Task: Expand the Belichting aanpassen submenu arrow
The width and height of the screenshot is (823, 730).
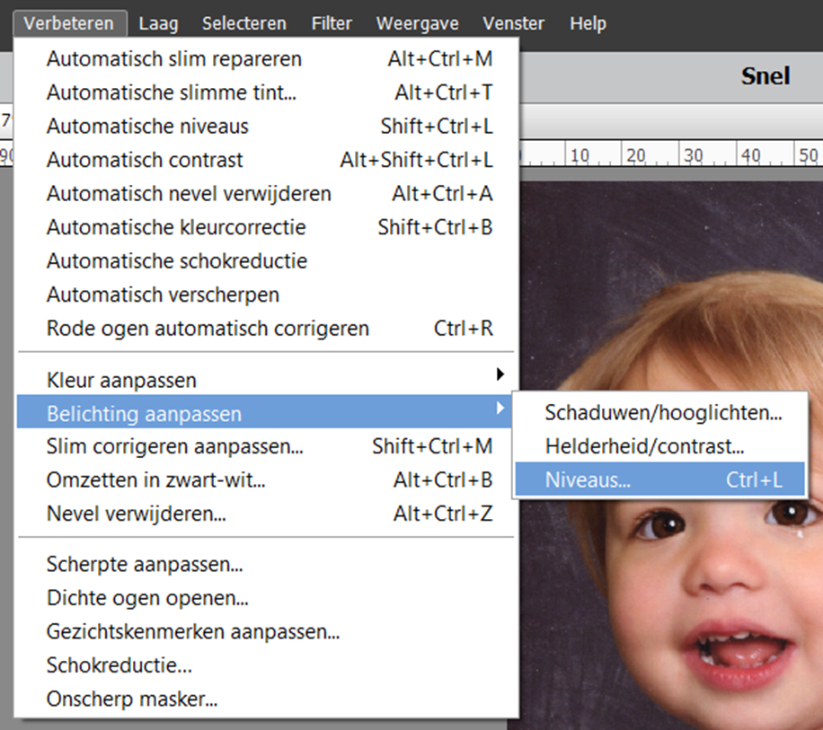Action: pyautogui.click(x=500, y=409)
